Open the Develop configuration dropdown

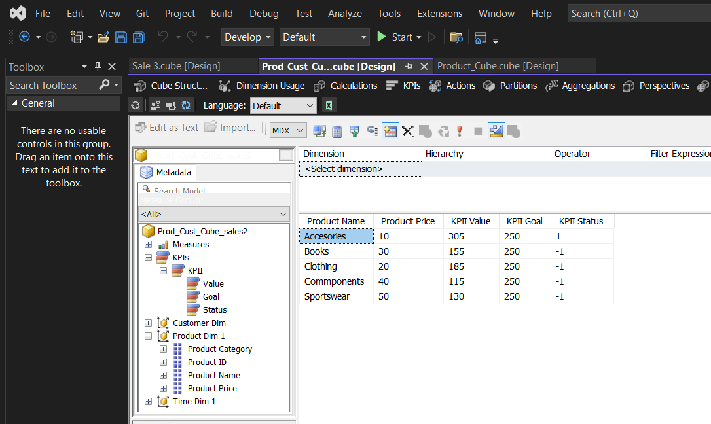tap(248, 37)
